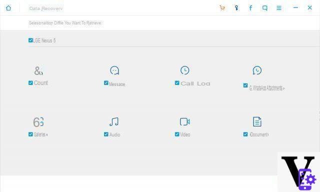Click the audio music note icon
Screen dimensions: 320x192
114,122
